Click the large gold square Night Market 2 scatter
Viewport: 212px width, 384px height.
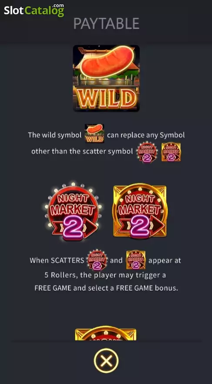click(x=140, y=211)
